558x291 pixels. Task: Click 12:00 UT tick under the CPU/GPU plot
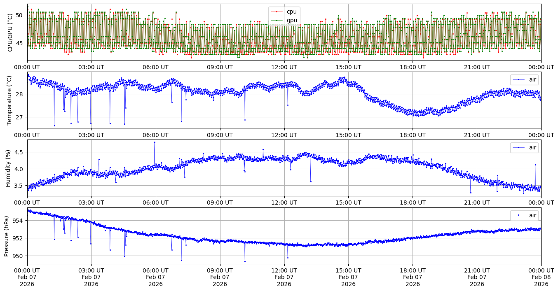(284, 67)
